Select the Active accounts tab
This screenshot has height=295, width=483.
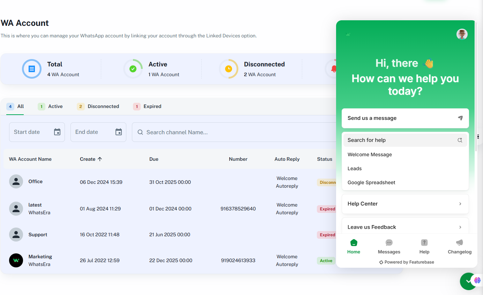point(51,107)
